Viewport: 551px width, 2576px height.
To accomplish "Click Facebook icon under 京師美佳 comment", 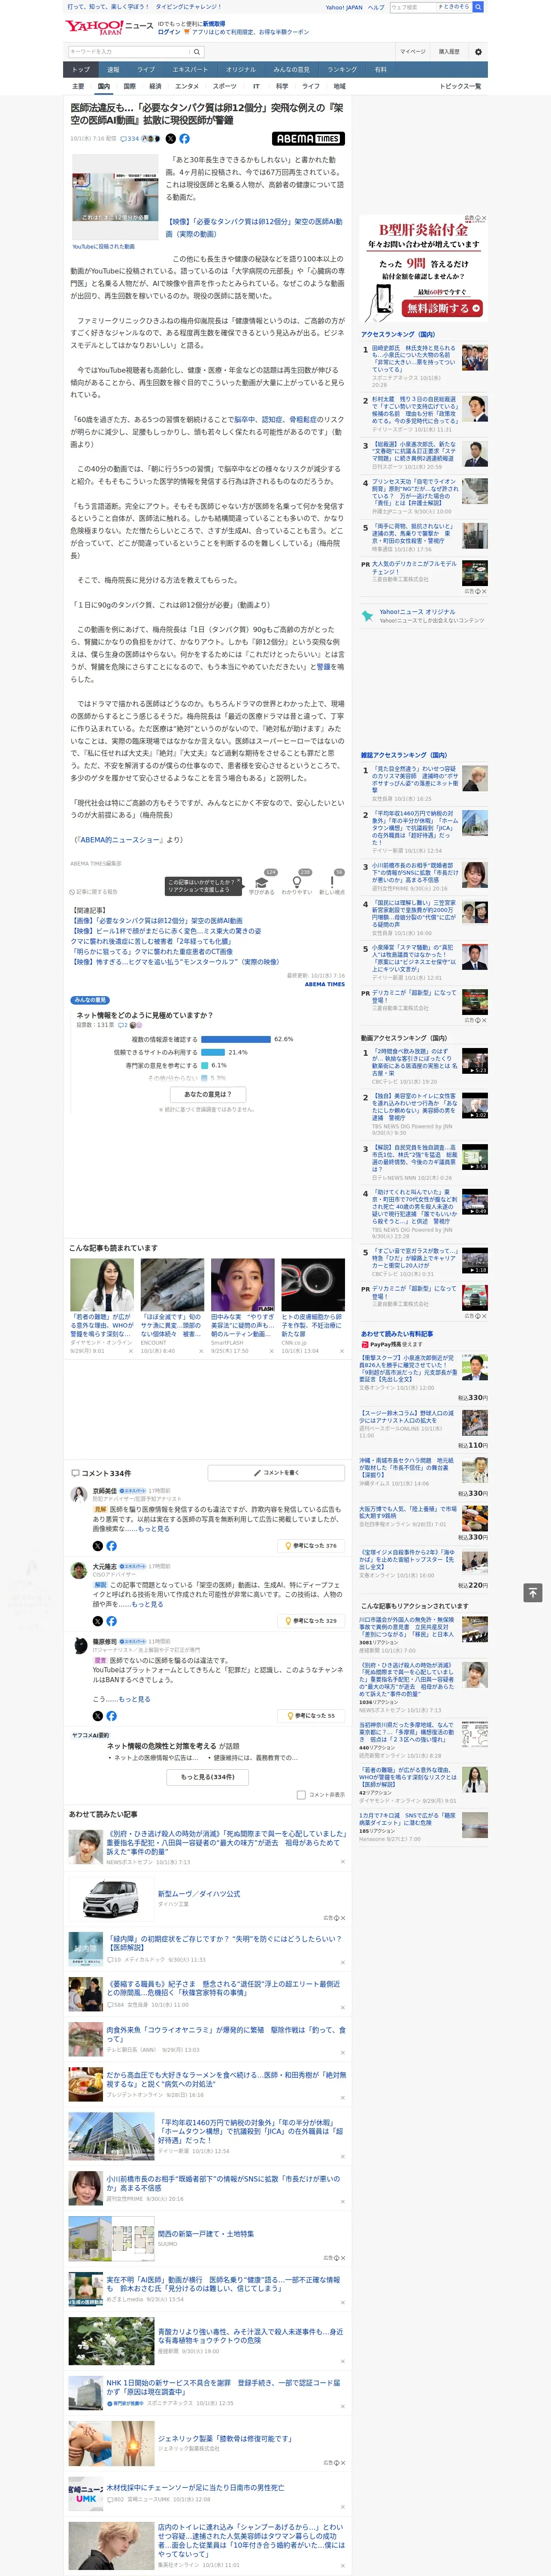I will (111, 1546).
